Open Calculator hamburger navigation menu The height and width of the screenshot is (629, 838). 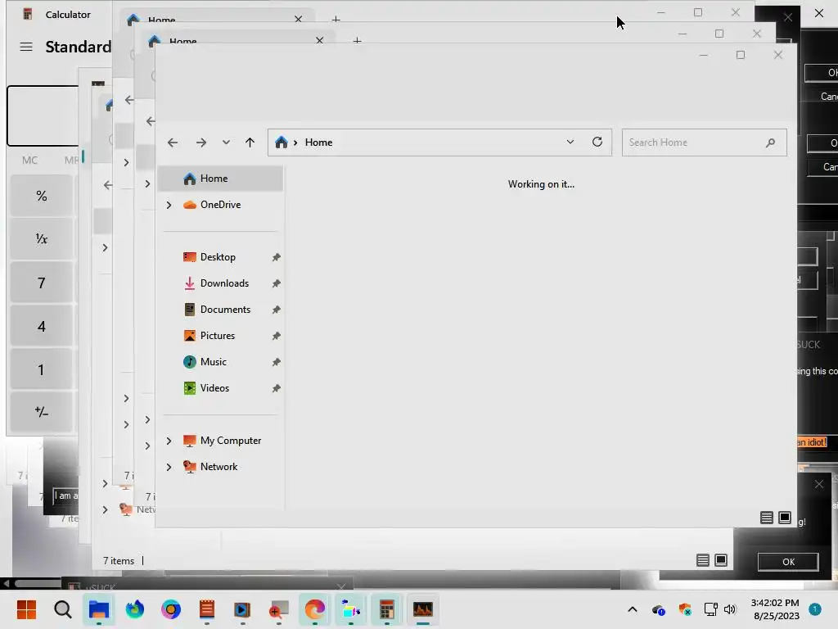(x=26, y=47)
